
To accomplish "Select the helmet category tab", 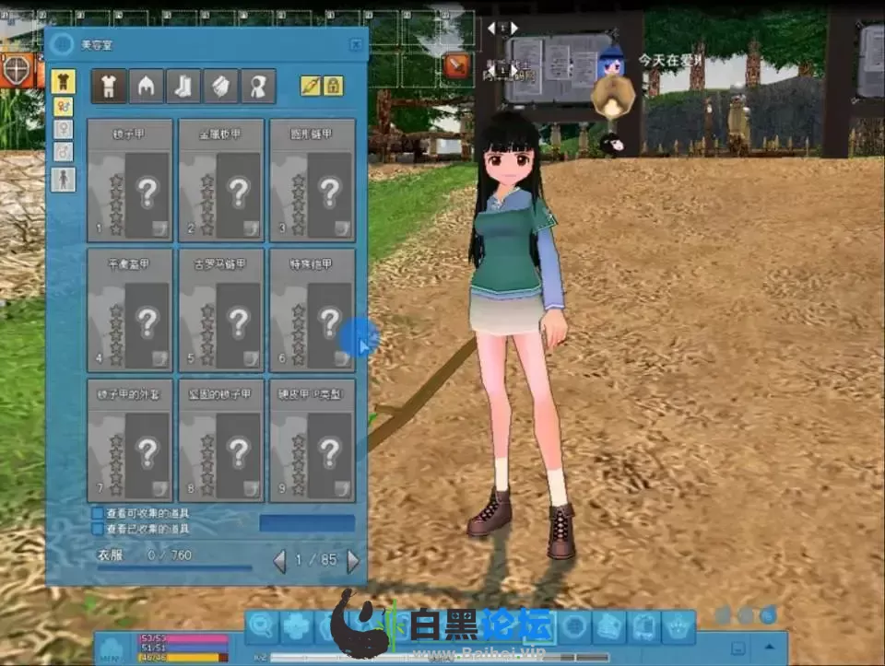I will pyautogui.click(x=147, y=87).
